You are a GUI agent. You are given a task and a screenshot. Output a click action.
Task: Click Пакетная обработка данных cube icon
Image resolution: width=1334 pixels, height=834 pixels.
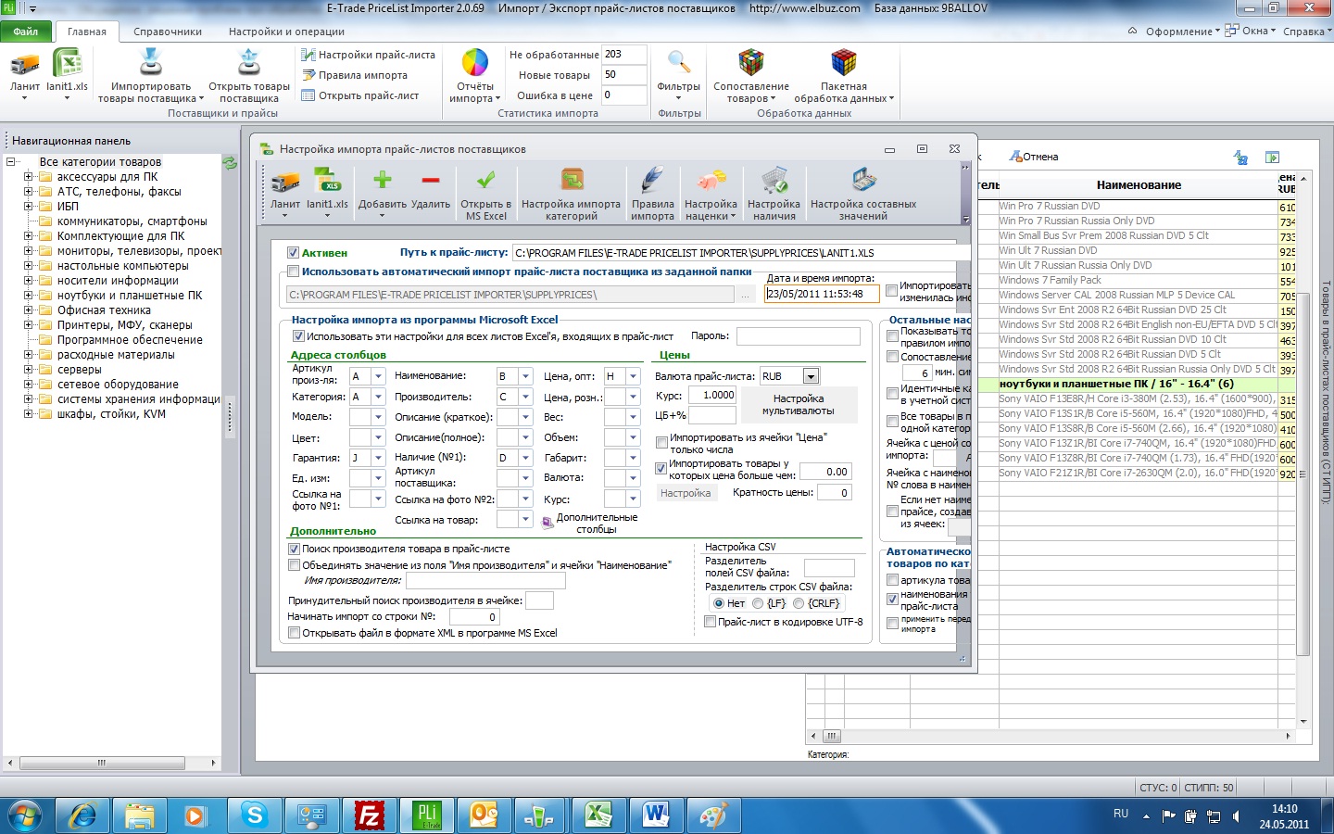point(844,63)
